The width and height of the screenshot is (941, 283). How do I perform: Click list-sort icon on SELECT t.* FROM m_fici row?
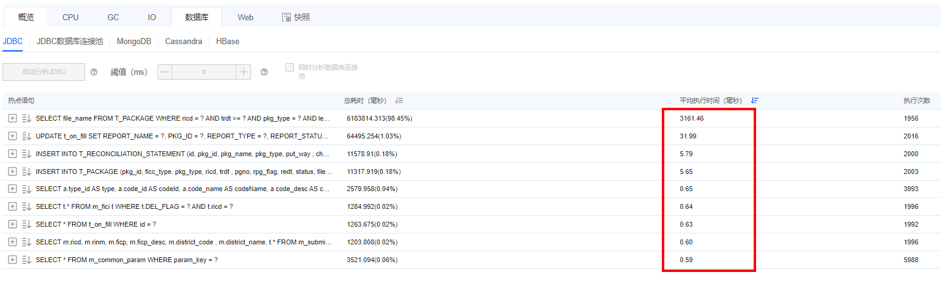point(26,207)
